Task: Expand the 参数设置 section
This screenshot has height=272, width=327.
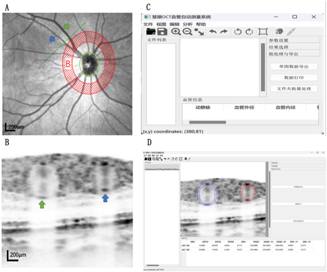Action: click(x=294, y=40)
